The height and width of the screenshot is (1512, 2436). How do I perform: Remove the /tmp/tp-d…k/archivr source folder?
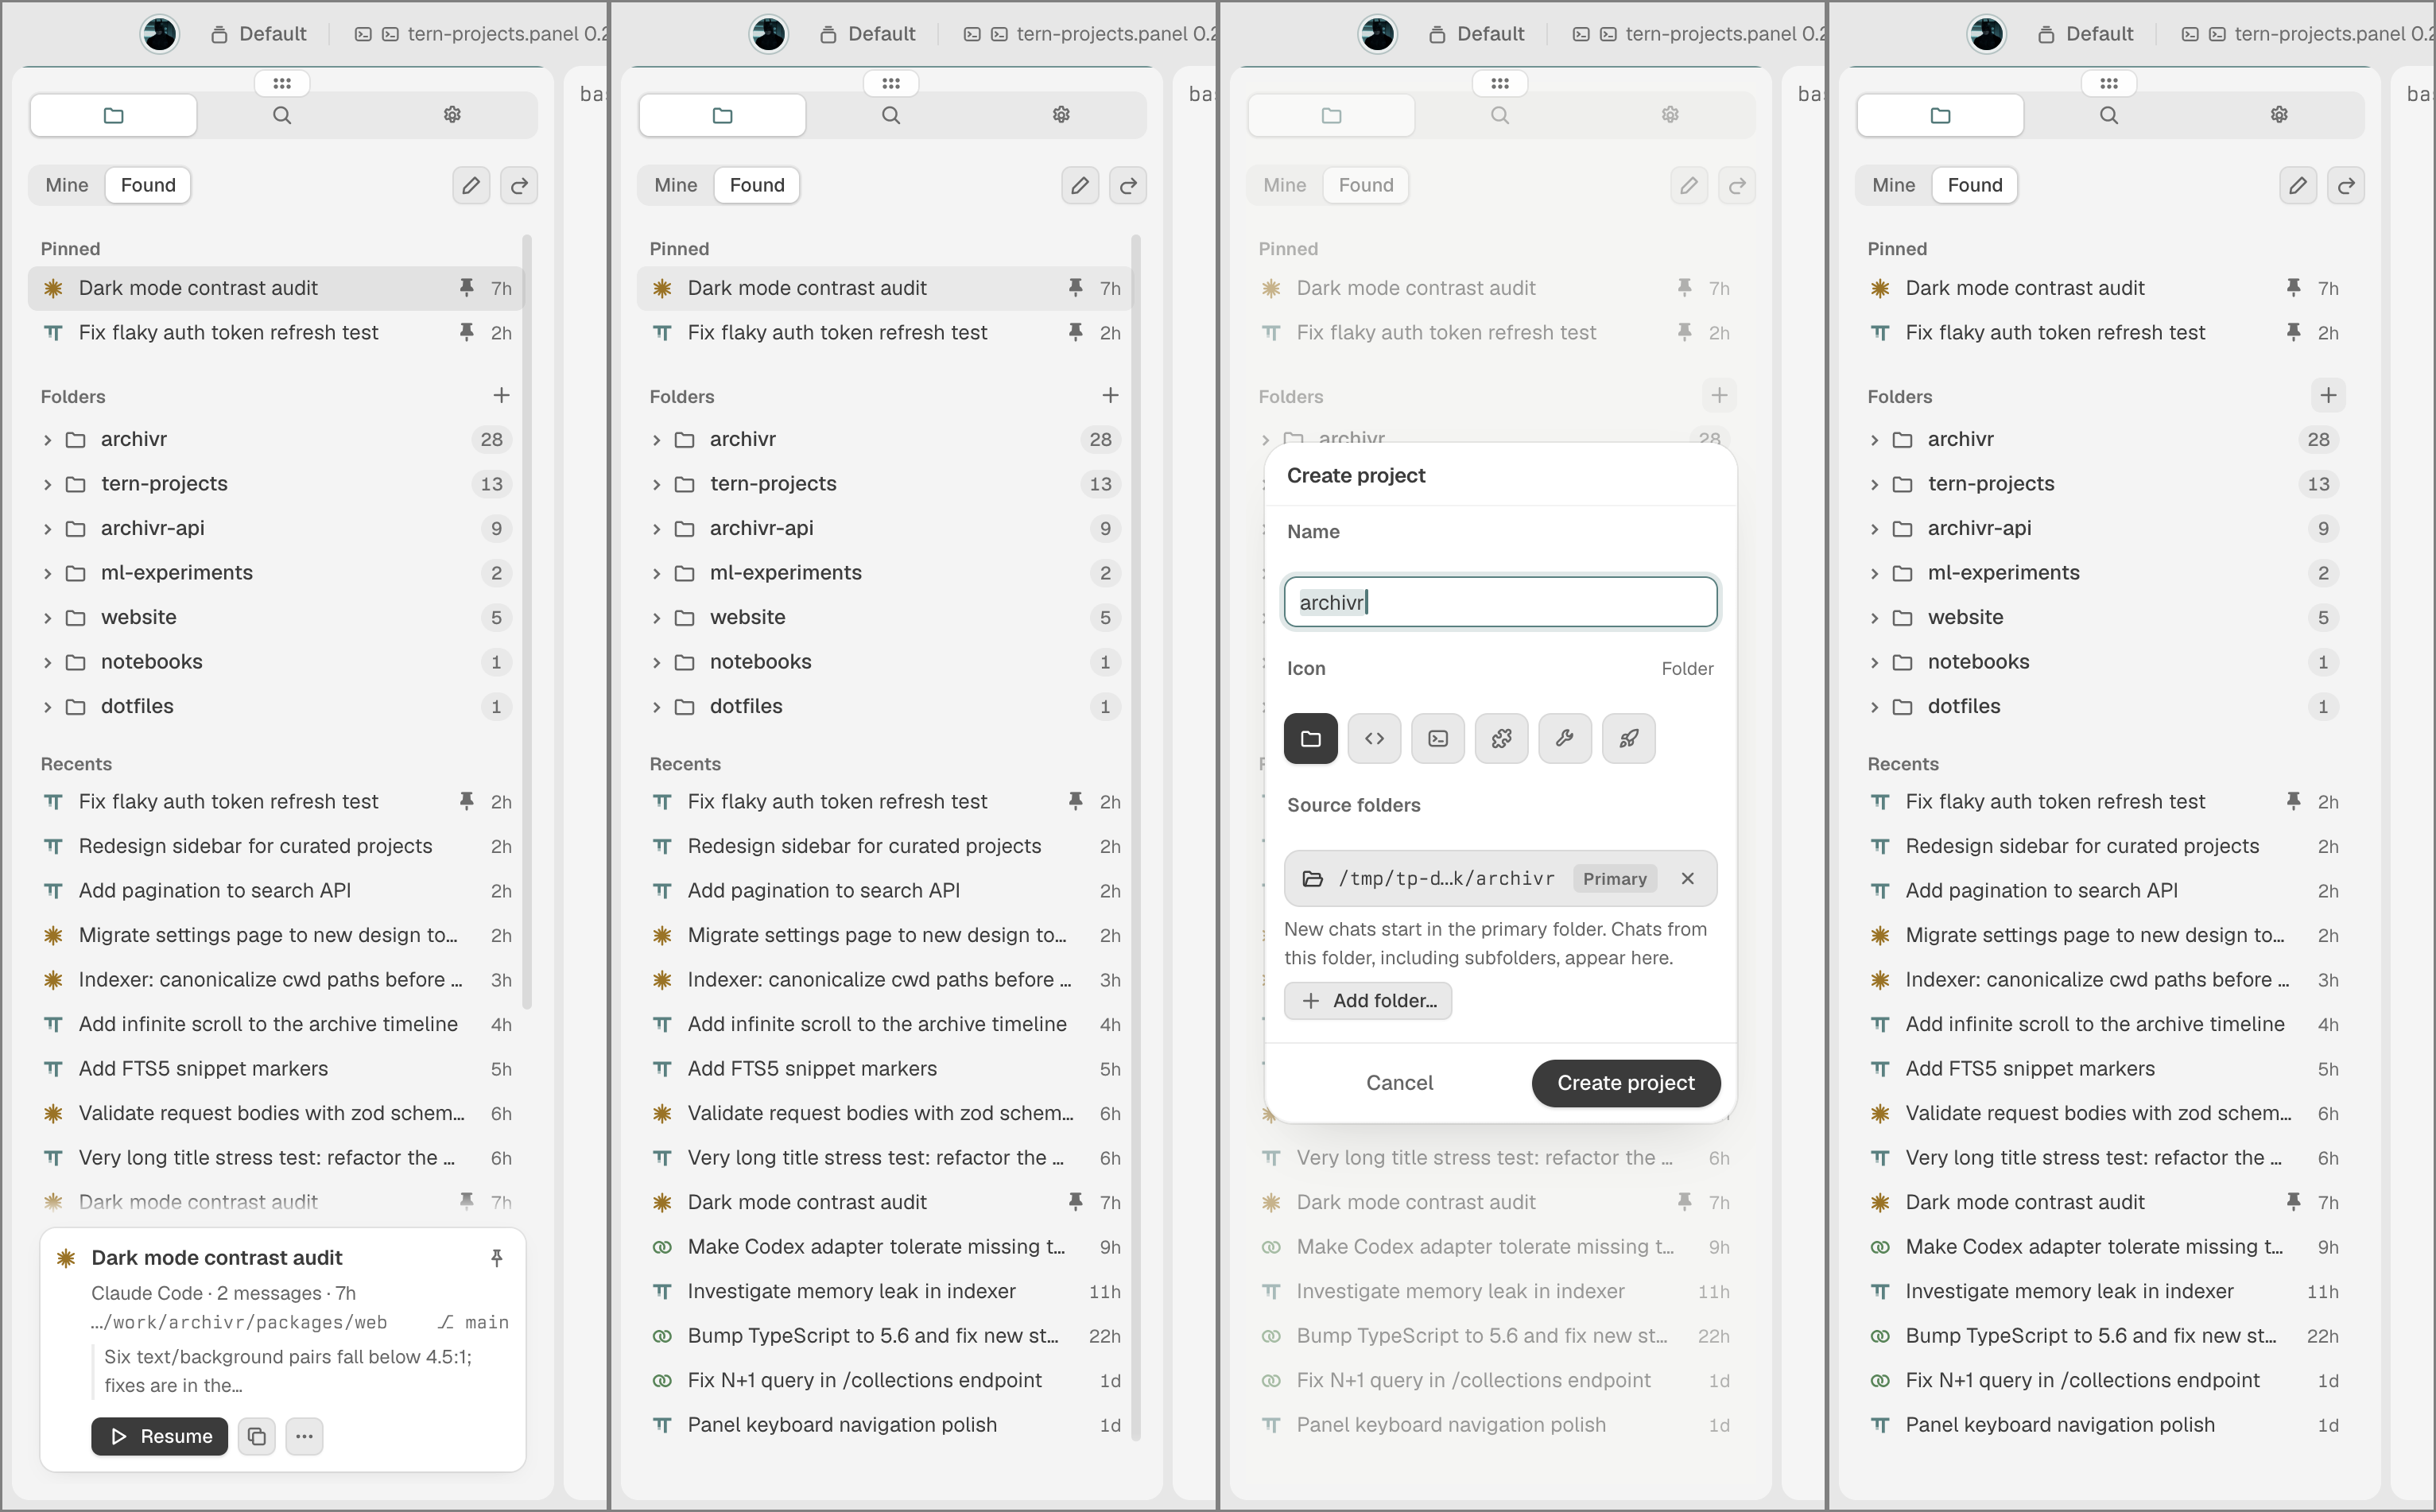pyautogui.click(x=1688, y=878)
